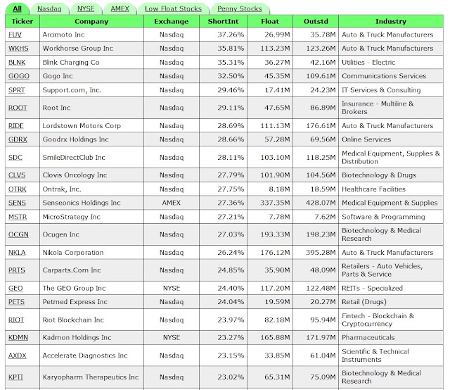Open the RIDE ticker link
The image size is (450, 390).
coord(16,126)
